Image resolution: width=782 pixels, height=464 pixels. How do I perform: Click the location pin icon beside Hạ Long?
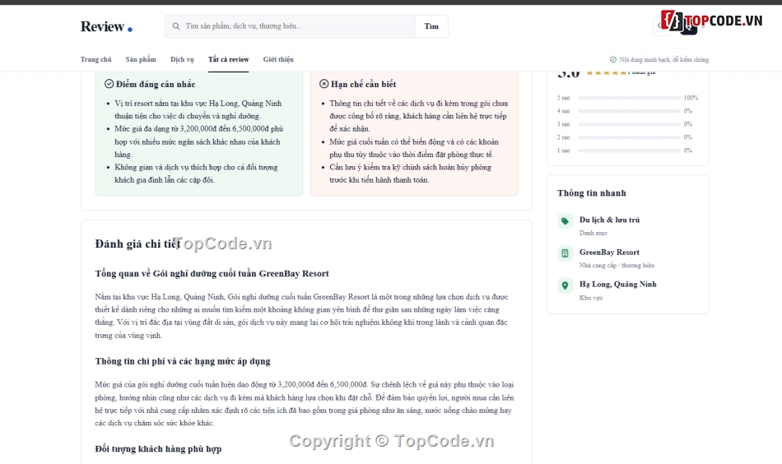click(x=565, y=285)
